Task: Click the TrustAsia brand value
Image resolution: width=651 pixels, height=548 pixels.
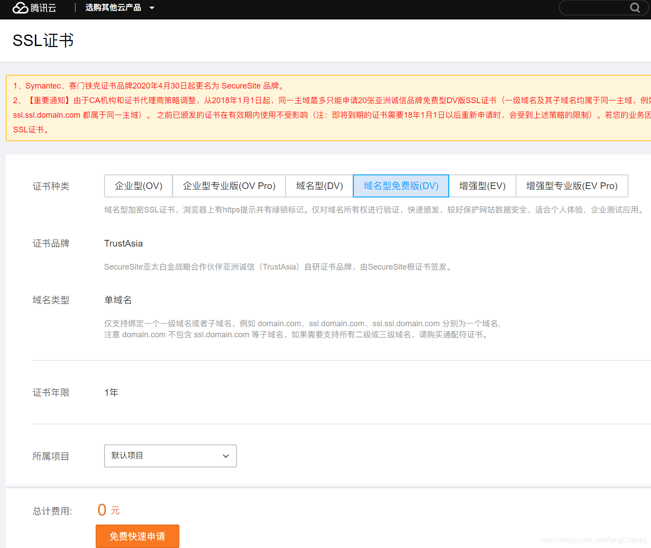Action: [x=124, y=243]
